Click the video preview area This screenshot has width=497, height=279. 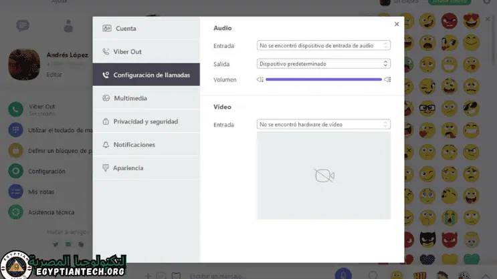[x=324, y=176]
